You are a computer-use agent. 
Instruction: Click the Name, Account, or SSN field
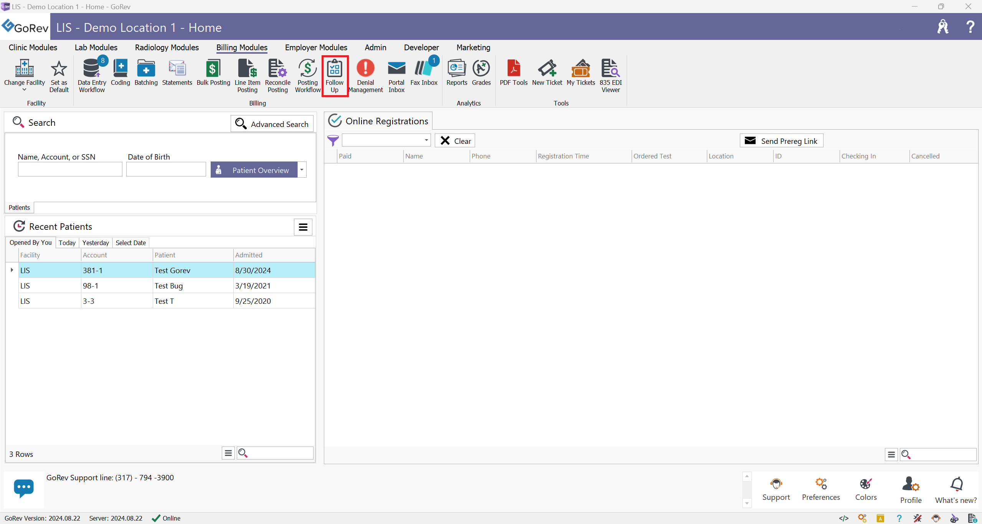(x=70, y=169)
